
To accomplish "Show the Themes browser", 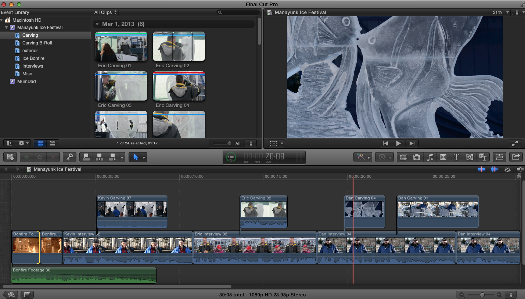I will [483, 157].
